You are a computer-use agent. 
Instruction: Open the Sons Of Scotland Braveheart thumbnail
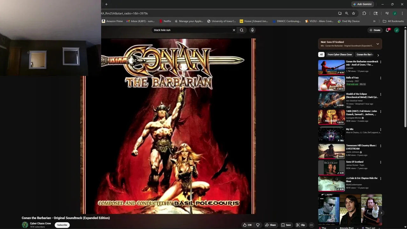pos(331,168)
